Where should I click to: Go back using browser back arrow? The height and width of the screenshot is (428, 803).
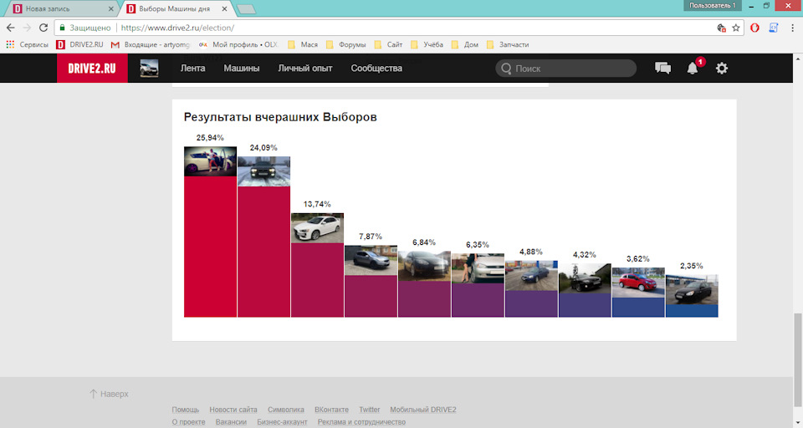(11, 28)
